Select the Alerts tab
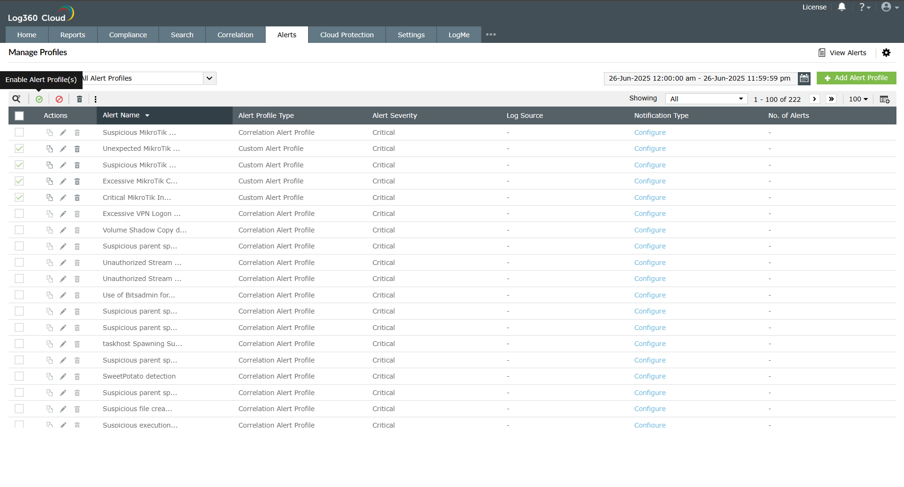 point(287,35)
